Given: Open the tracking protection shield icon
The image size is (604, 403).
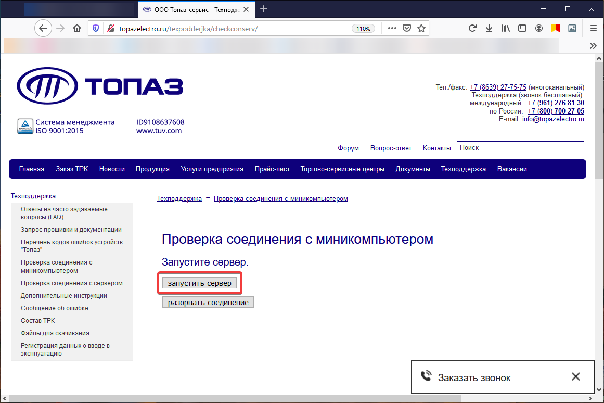Looking at the screenshot, I should point(96,28).
